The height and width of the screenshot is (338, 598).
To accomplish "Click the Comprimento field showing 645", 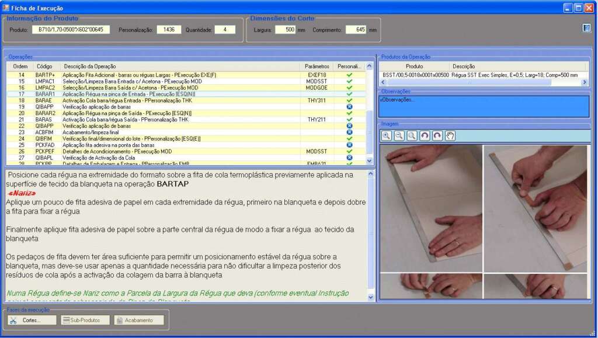I will [356, 30].
